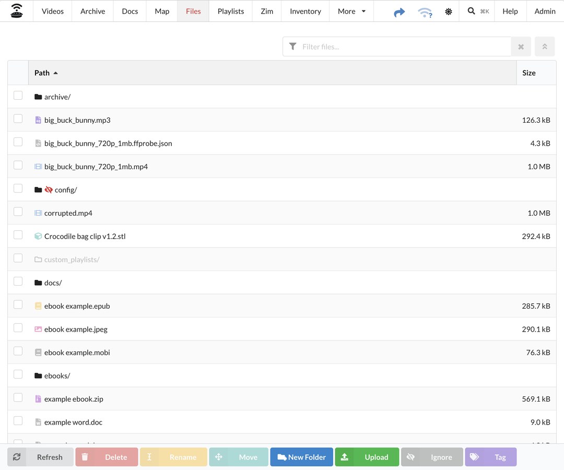Click the config folder icon
This screenshot has height=470, width=564.
[38, 190]
